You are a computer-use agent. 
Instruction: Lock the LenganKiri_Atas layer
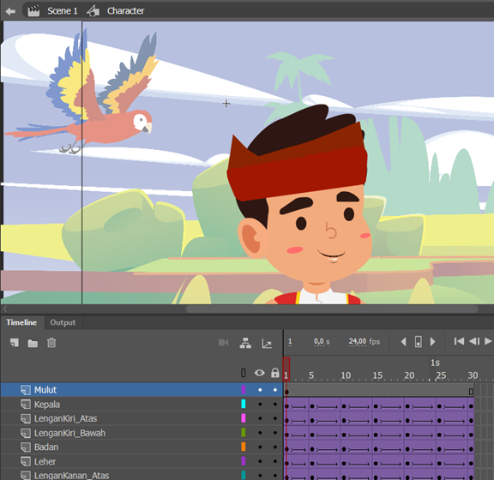pyautogui.click(x=275, y=418)
